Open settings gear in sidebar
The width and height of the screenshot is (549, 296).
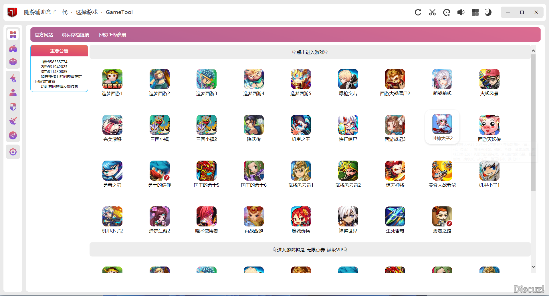click(x=13, y=152)
